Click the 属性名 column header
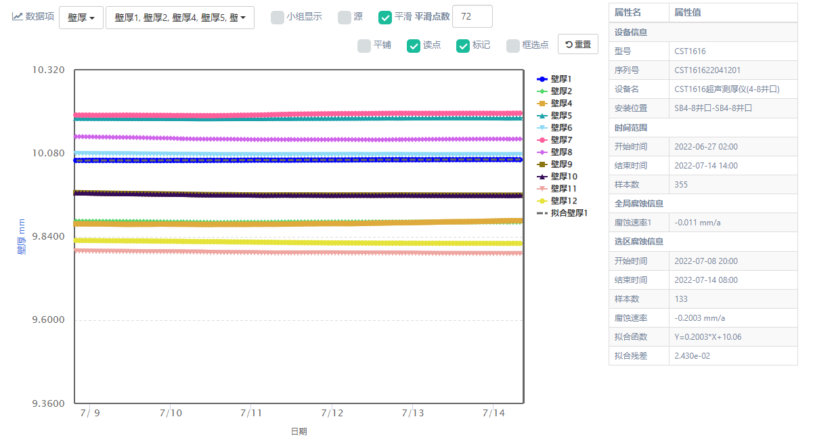Screen dimensions: 813x442 click(639, 13)
